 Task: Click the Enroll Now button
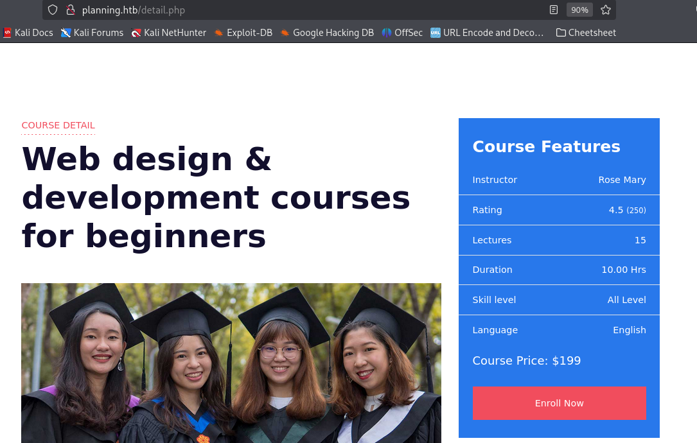[559, 403]
